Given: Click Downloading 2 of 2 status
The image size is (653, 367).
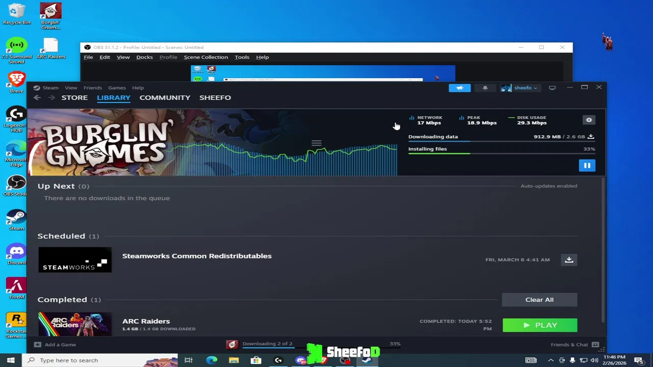Looking at the screenshot, I should click(x=267, y=344).
